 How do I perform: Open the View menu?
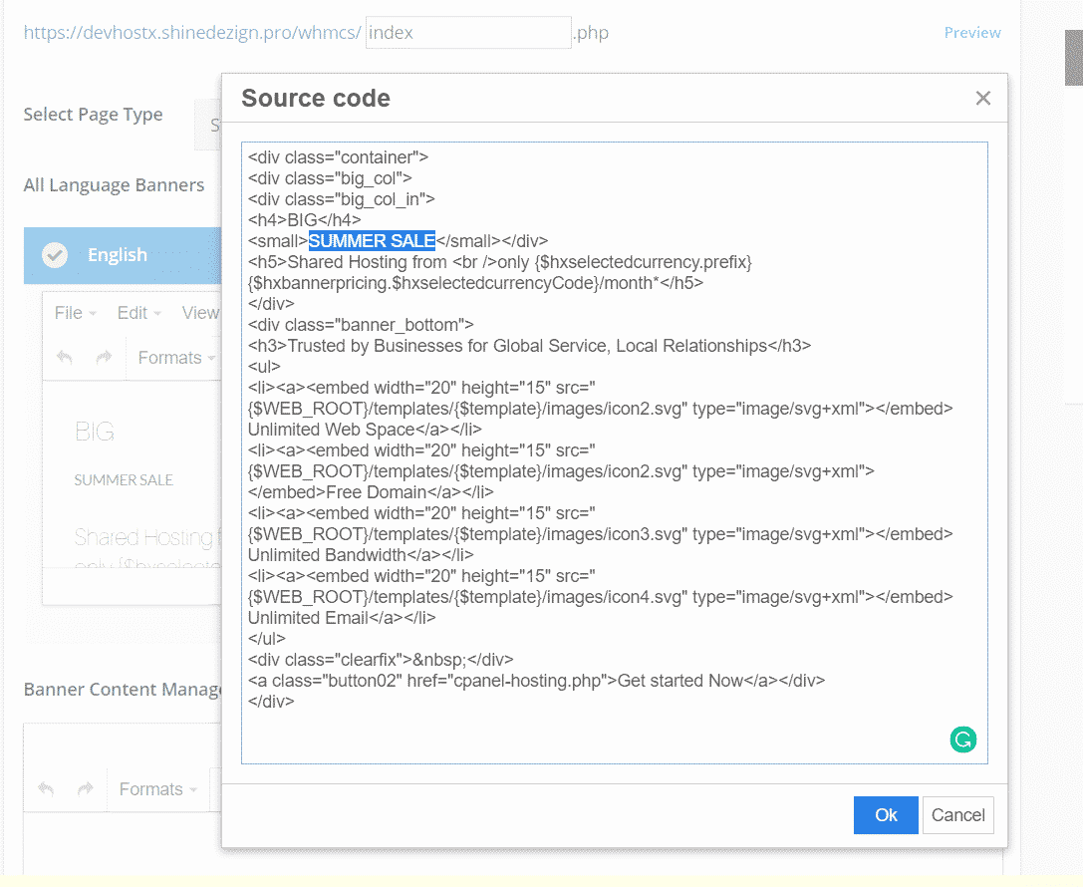200,313
